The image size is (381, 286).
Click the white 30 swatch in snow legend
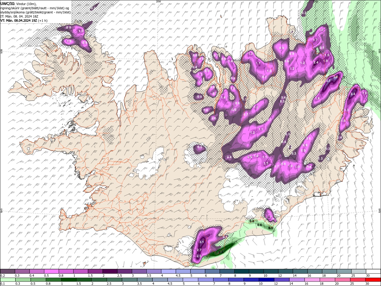pyautogui.click(x=373, y=271)
